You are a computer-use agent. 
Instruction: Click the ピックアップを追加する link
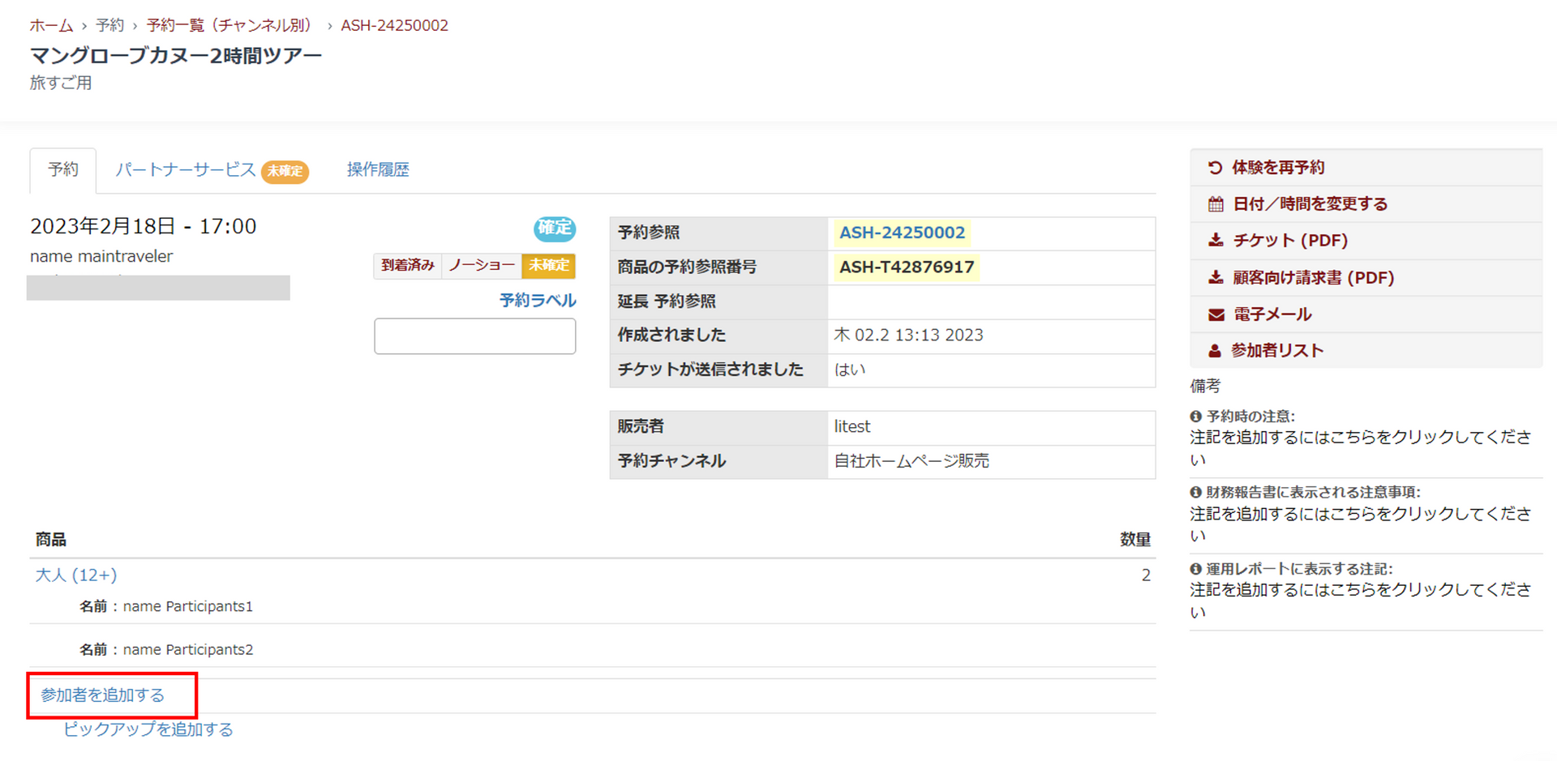[x=148, y=729]
